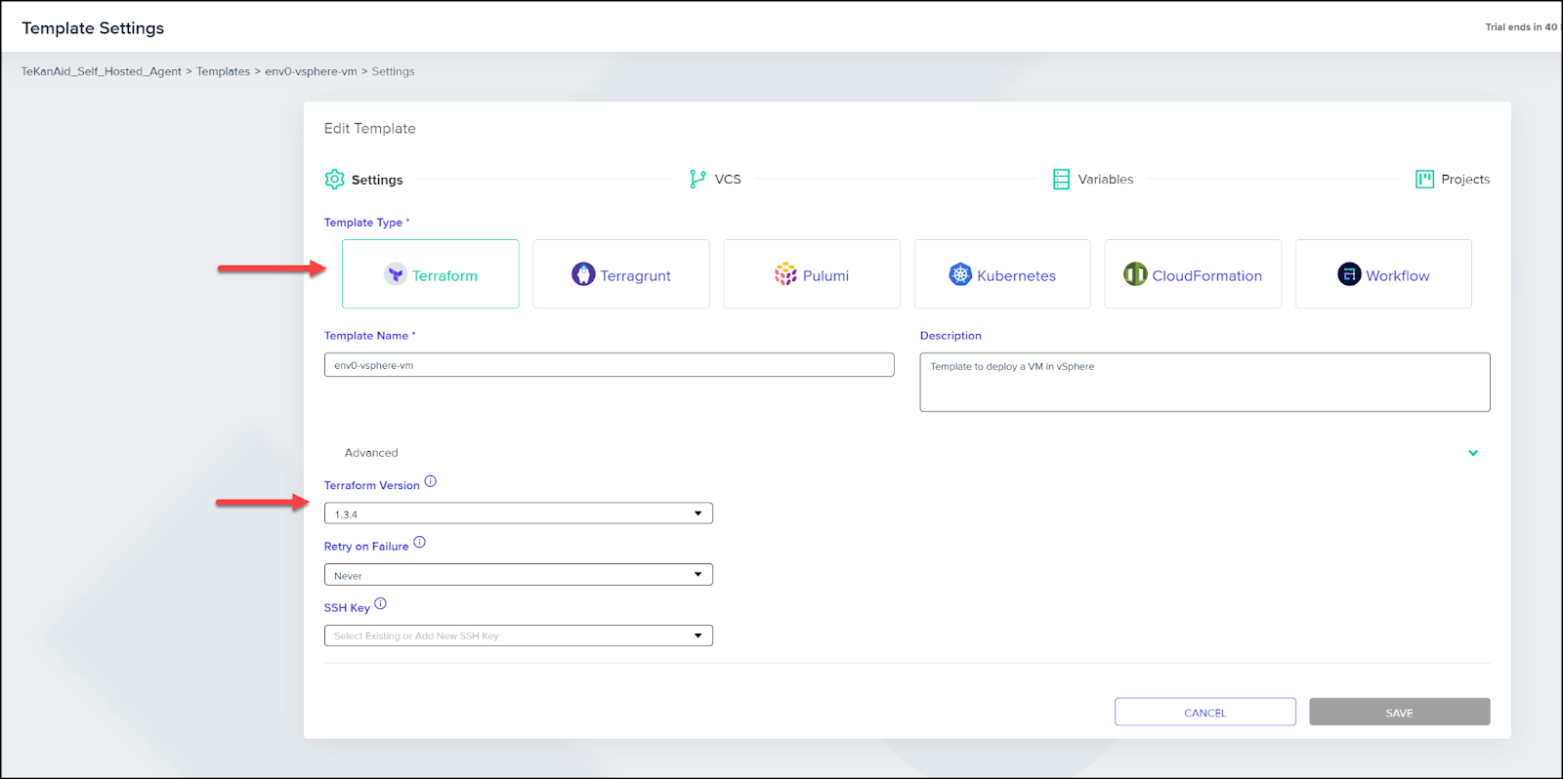Open the Retry on Failure dropdown

click(519, 575)
